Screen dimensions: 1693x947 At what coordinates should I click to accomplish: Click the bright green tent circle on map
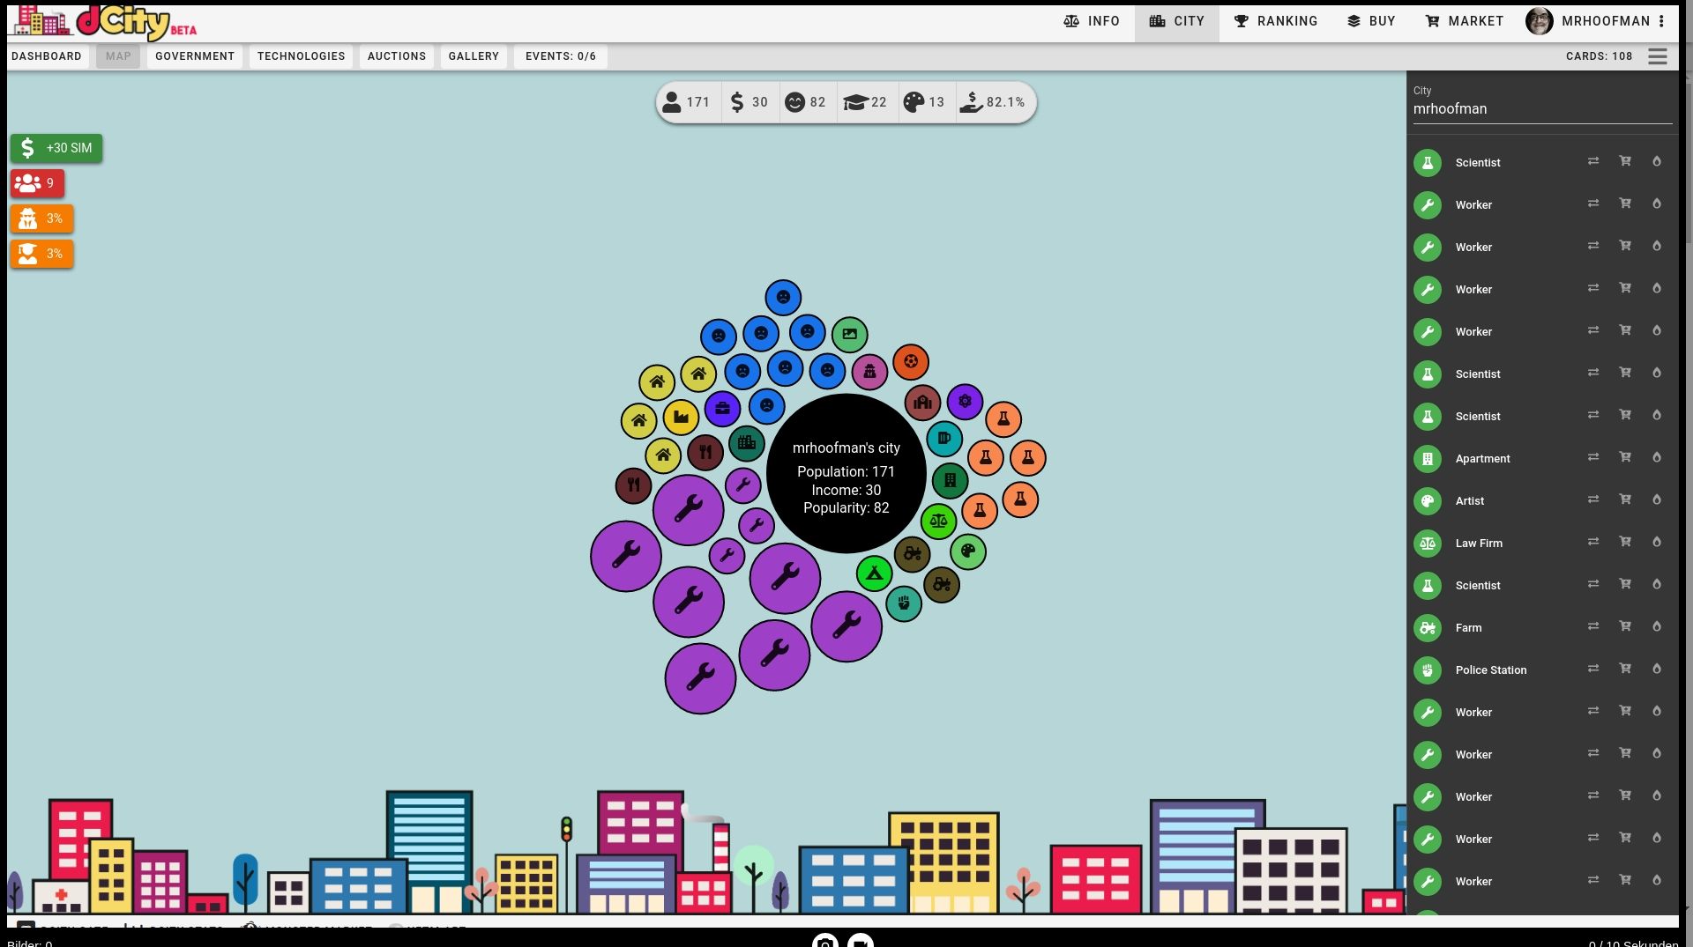coord(874,574)
